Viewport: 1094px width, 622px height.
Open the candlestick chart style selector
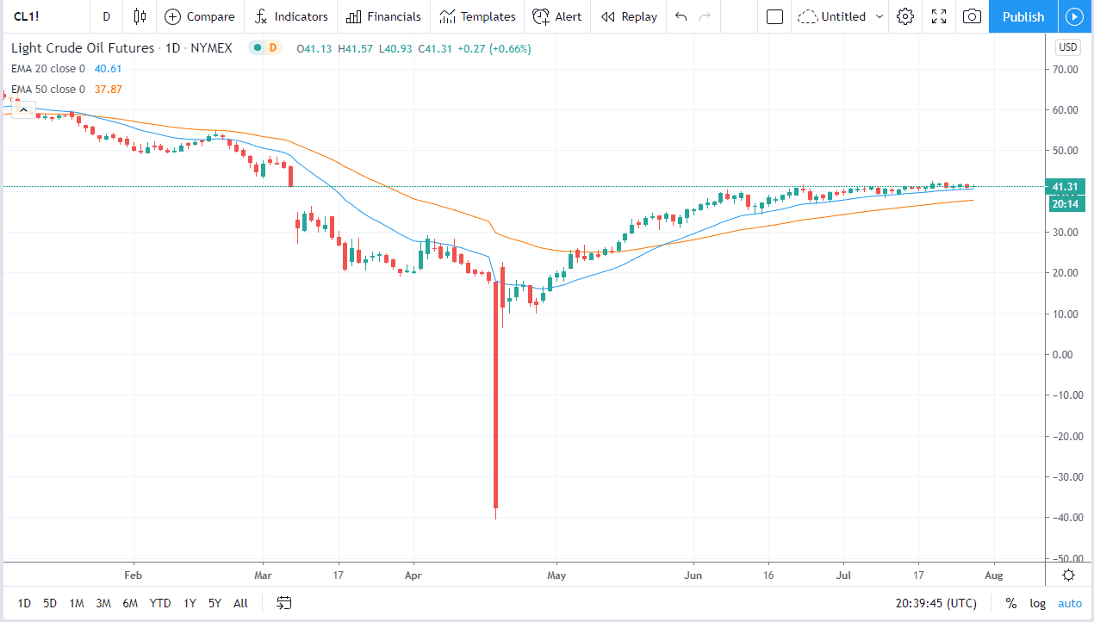tap(140, 16)
